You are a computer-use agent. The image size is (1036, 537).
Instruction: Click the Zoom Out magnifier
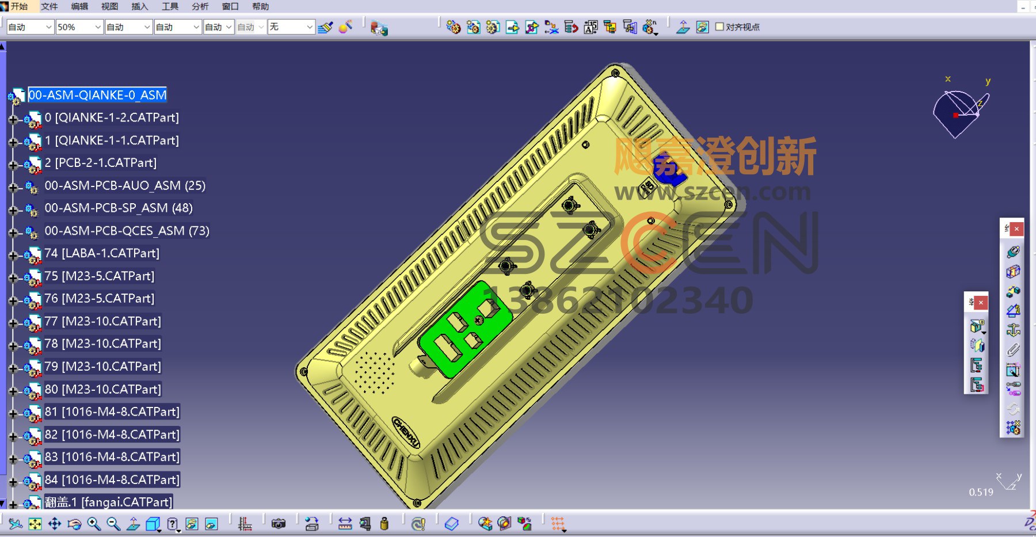click(x=113, y=523)
